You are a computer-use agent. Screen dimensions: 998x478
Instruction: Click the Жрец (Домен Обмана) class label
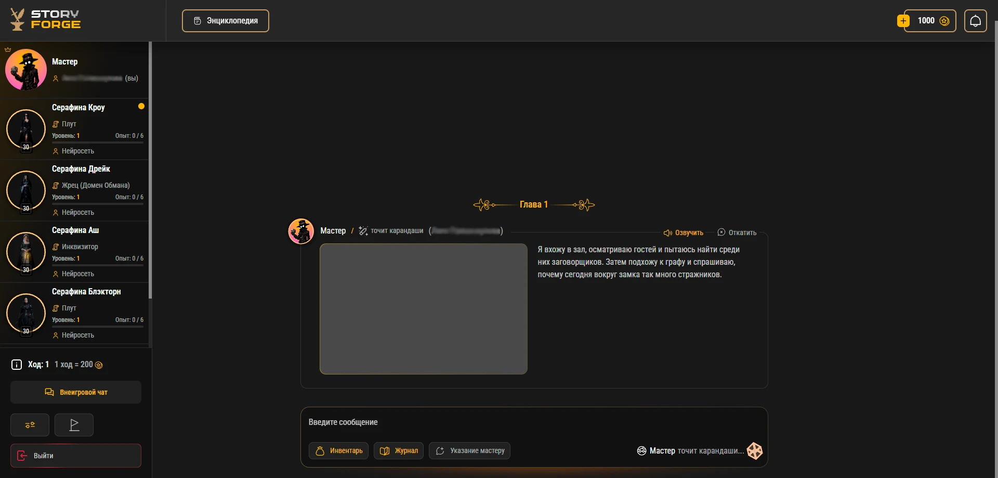click(x=96, y=186)
